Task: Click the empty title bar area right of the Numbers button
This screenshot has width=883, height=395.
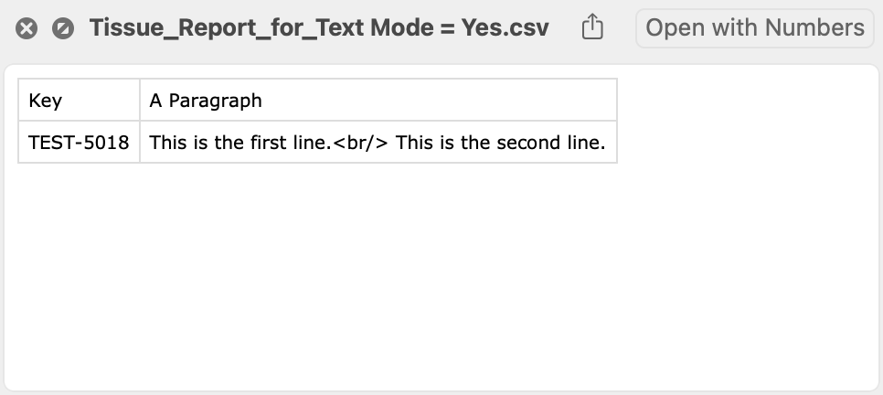Action: pos(876,27)
